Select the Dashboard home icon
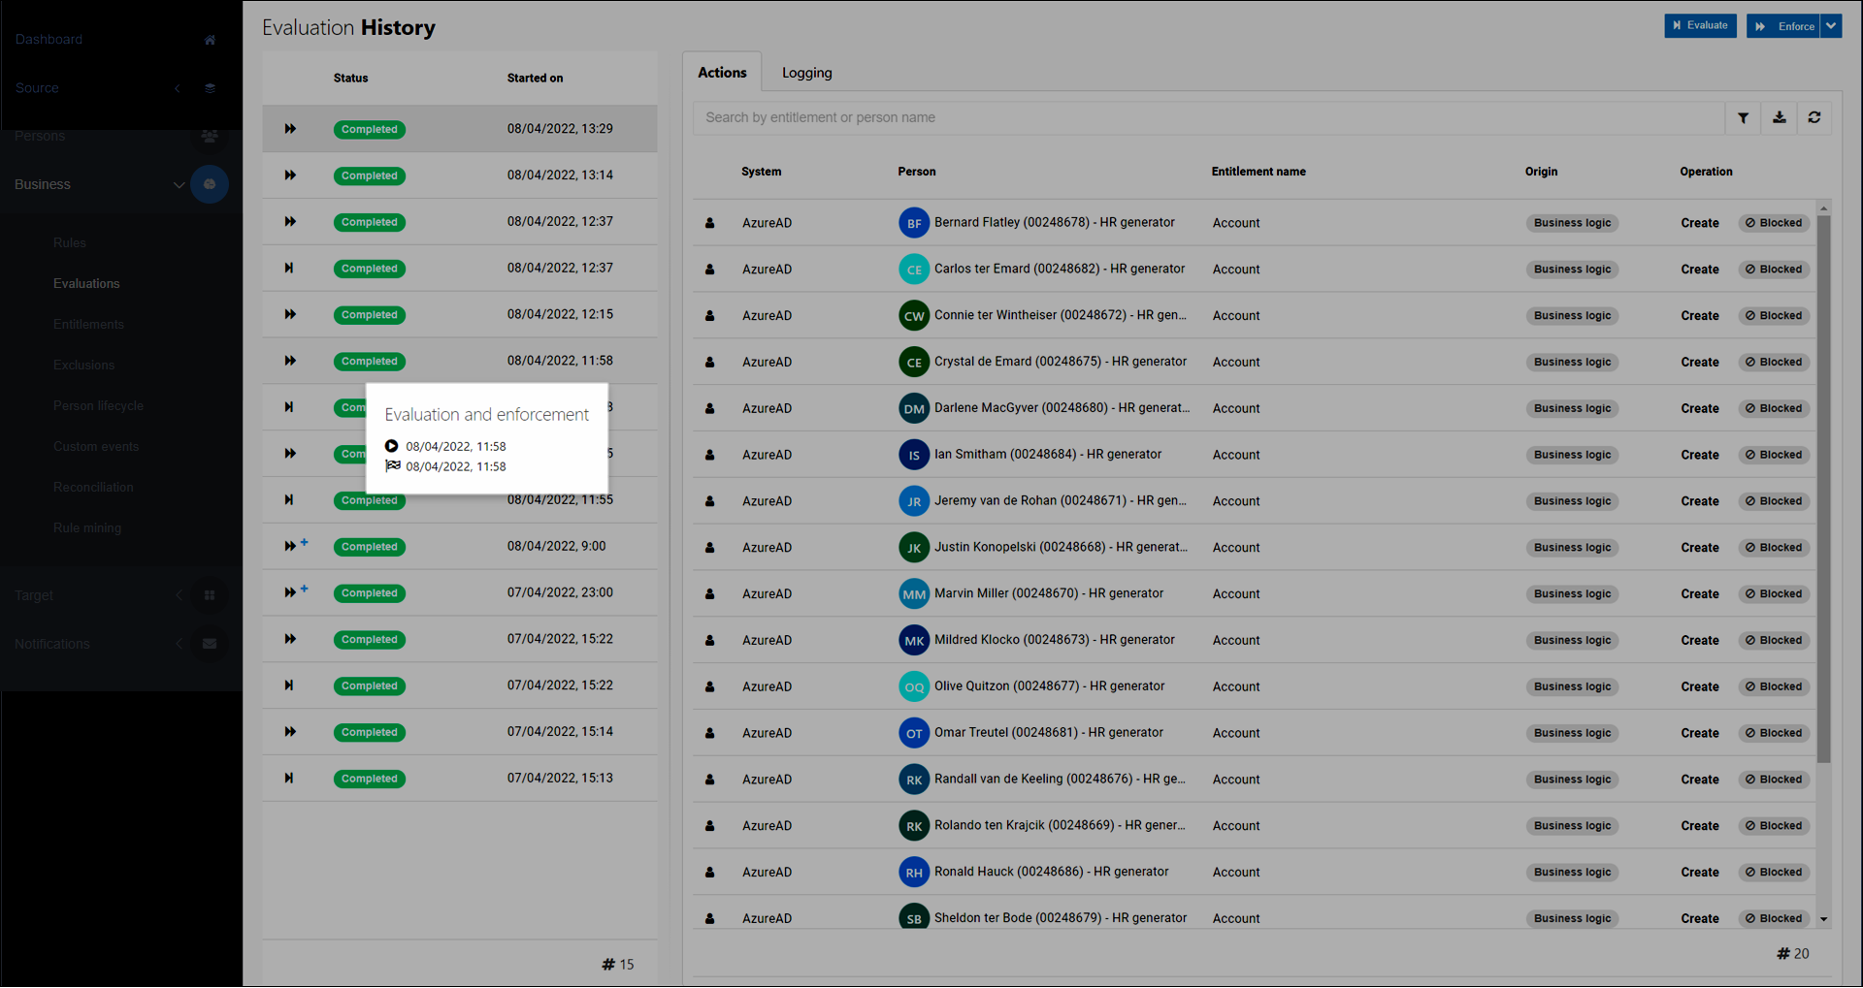This screenshot has width=1863, height=988. click(210, 40)
